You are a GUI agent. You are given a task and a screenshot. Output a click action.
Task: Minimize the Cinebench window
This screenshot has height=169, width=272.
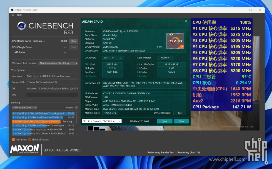[241, 10]
